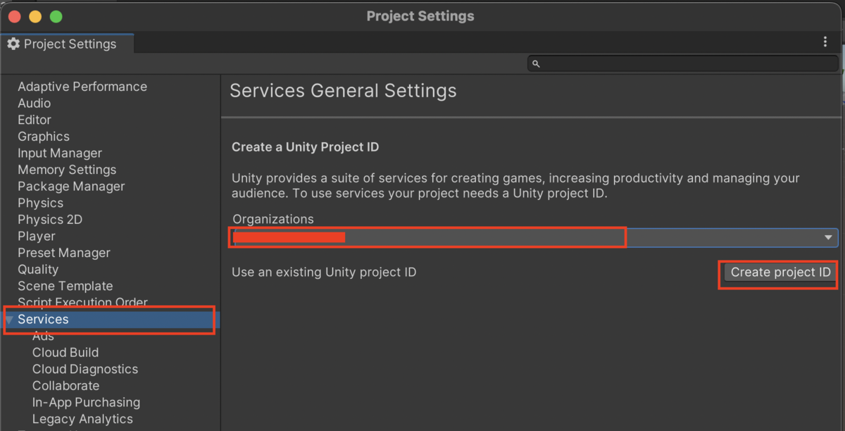
Task: Click the Project Settings gear tab
Action: (62, 44)
